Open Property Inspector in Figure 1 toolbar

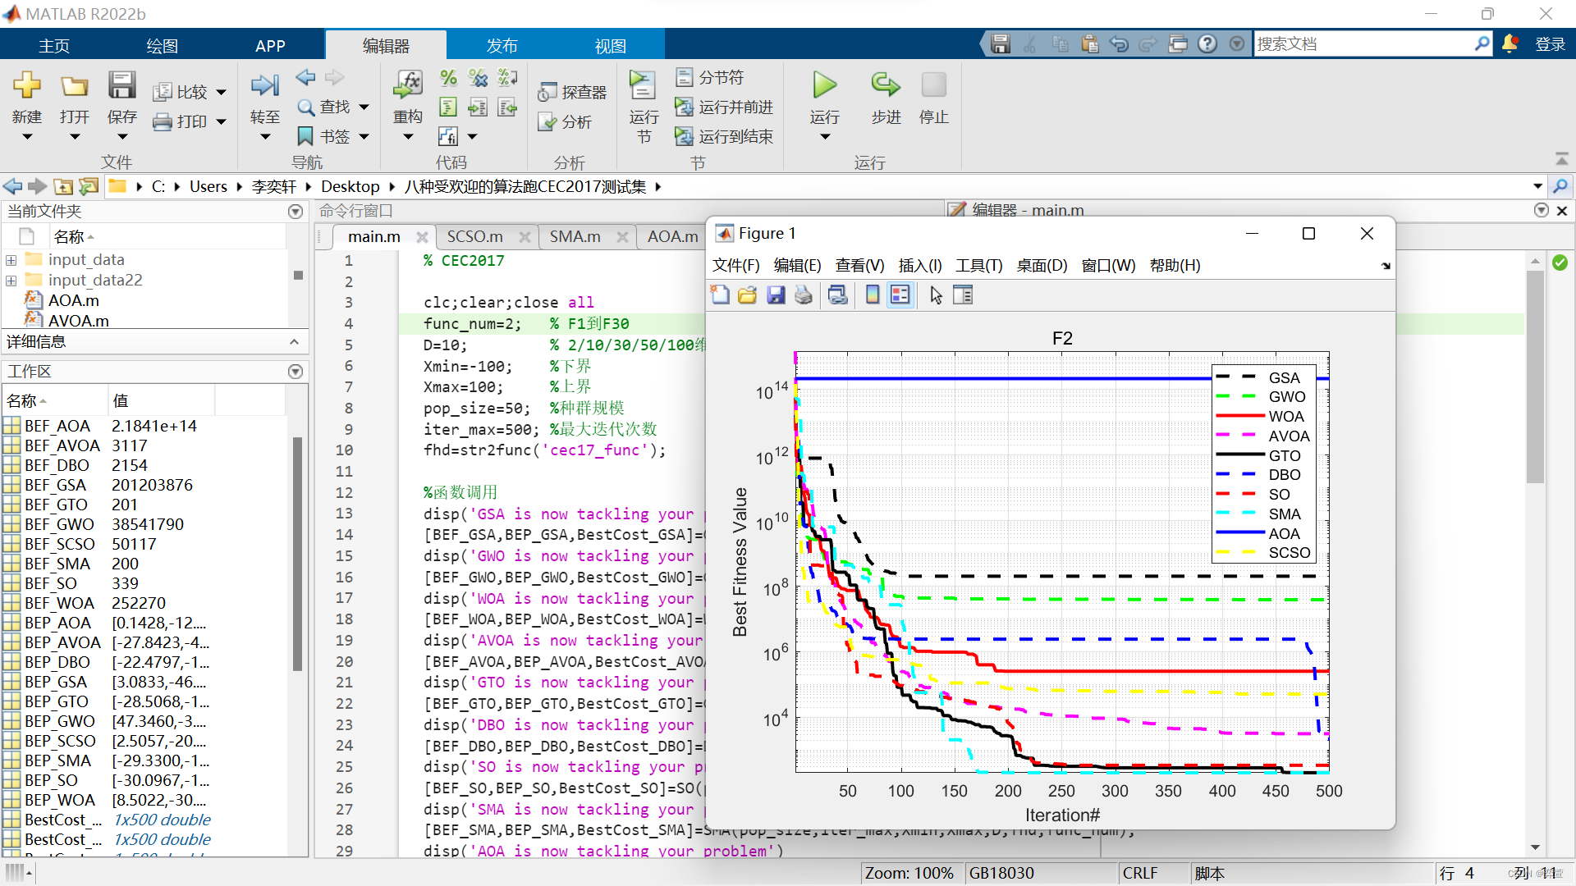click(x=963, y=295)
